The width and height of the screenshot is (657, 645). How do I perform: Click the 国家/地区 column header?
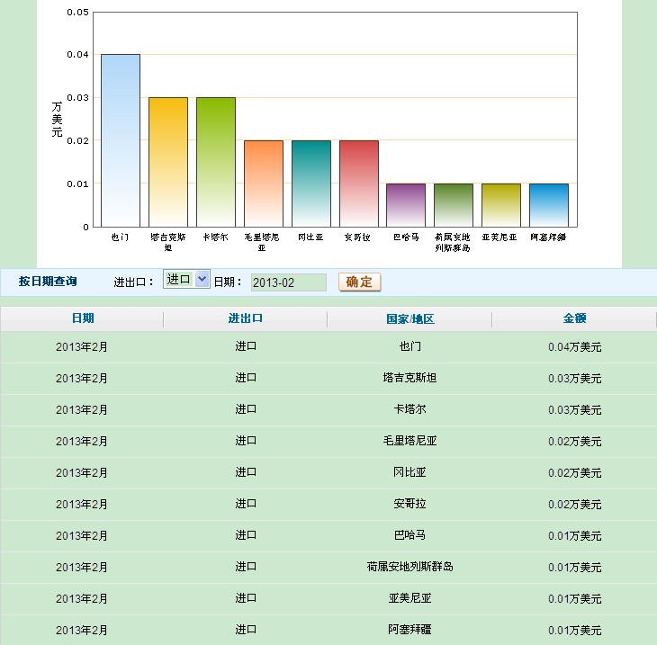point(409,319)
